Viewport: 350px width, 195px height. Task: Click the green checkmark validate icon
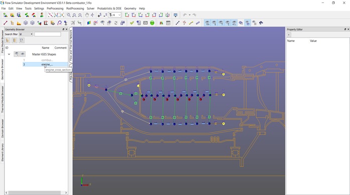(132, 22)
